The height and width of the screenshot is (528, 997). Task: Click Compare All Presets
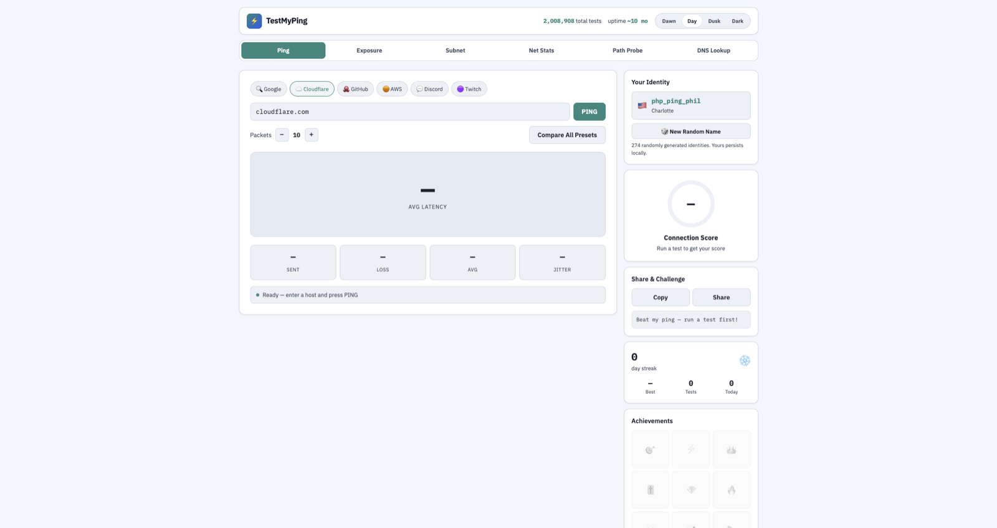pyautogui.click(x=567, y=135)
